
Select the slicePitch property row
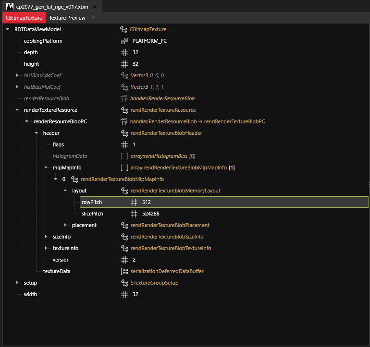click(x=92, y=214)
